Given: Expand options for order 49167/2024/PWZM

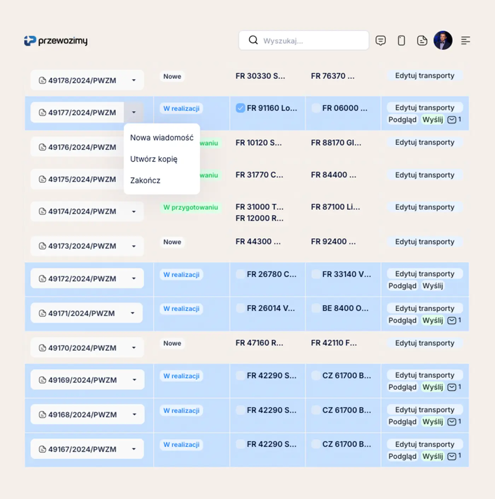Looking at the screenshot, I should (134, 449).
